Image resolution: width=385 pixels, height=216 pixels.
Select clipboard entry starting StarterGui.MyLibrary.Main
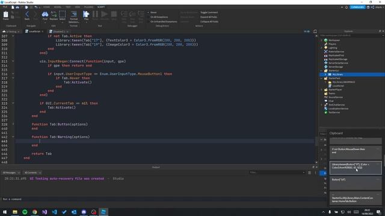click(356, 199)
